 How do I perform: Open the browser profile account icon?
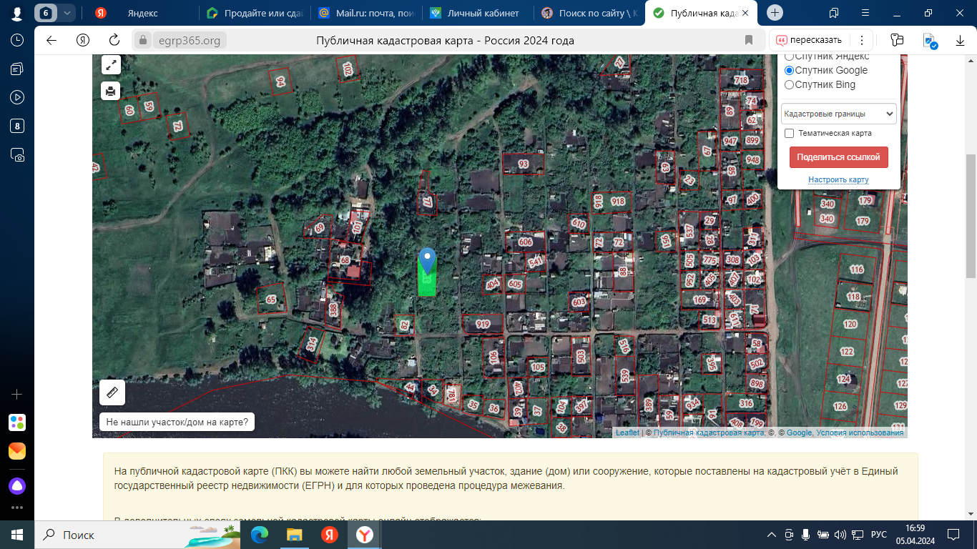tap(17, 13)
